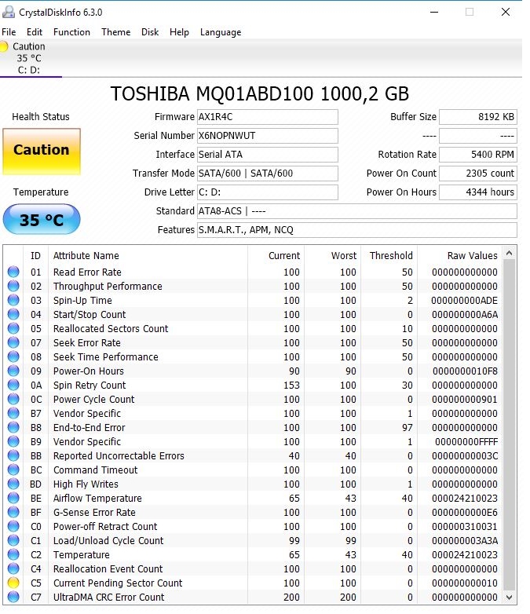
Task: Click the CrystalDiskInfo app icon in title bar
Action: [8, 13]
